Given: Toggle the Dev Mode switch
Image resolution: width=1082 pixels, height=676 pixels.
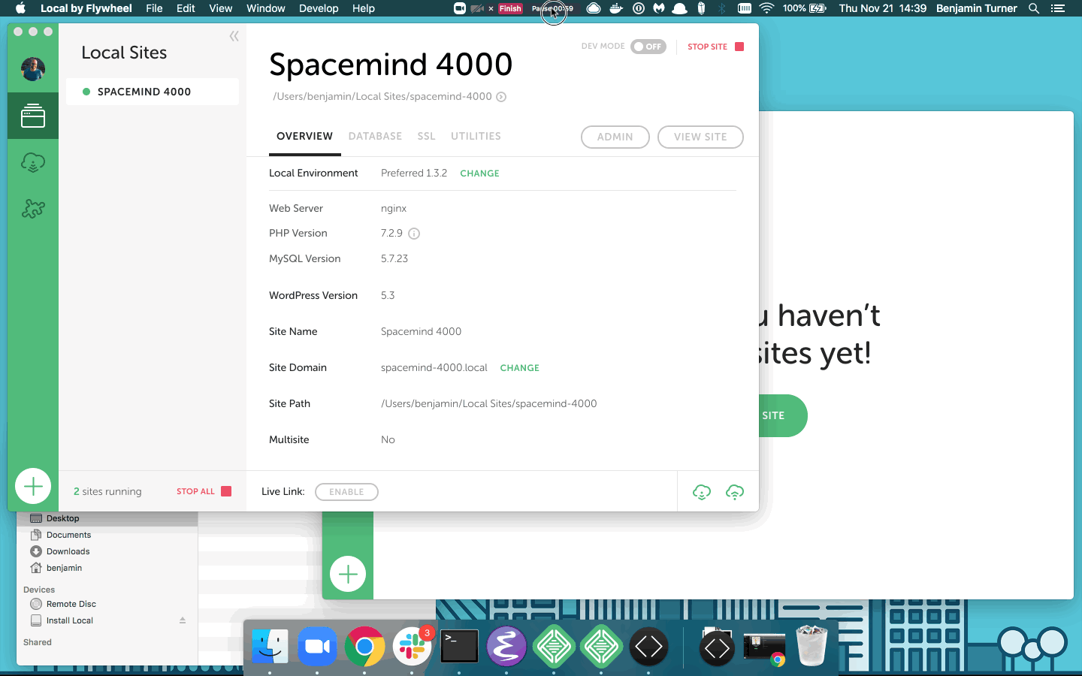Looking at the screenshot, I should coord(648,47).
